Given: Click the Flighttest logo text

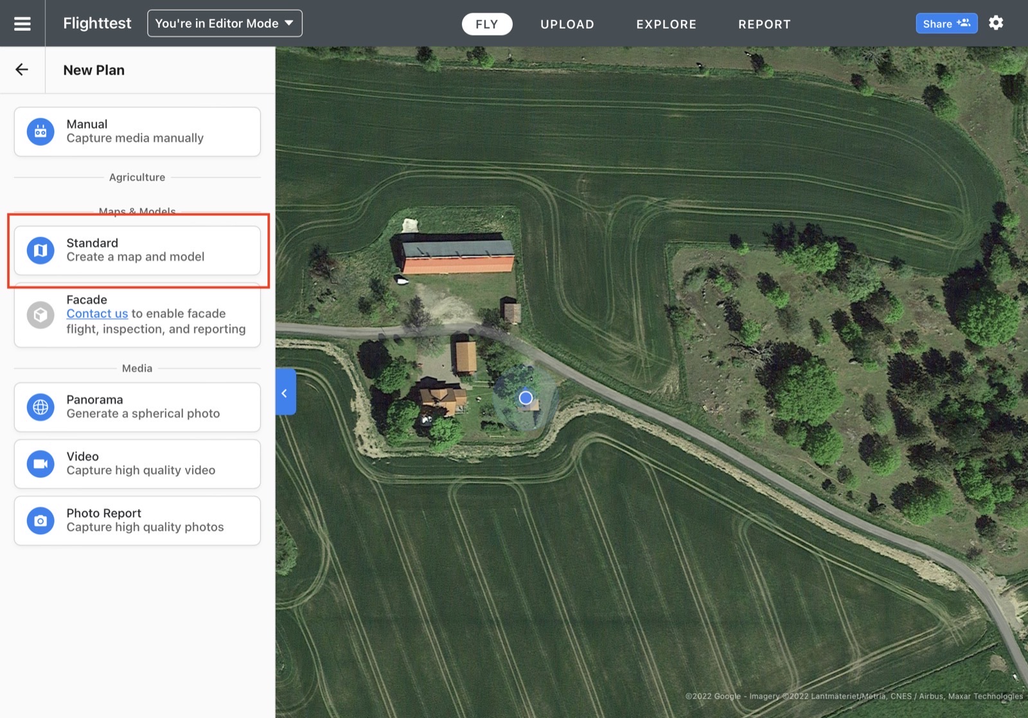Looking at the screenshot, I should pos(97,24).
